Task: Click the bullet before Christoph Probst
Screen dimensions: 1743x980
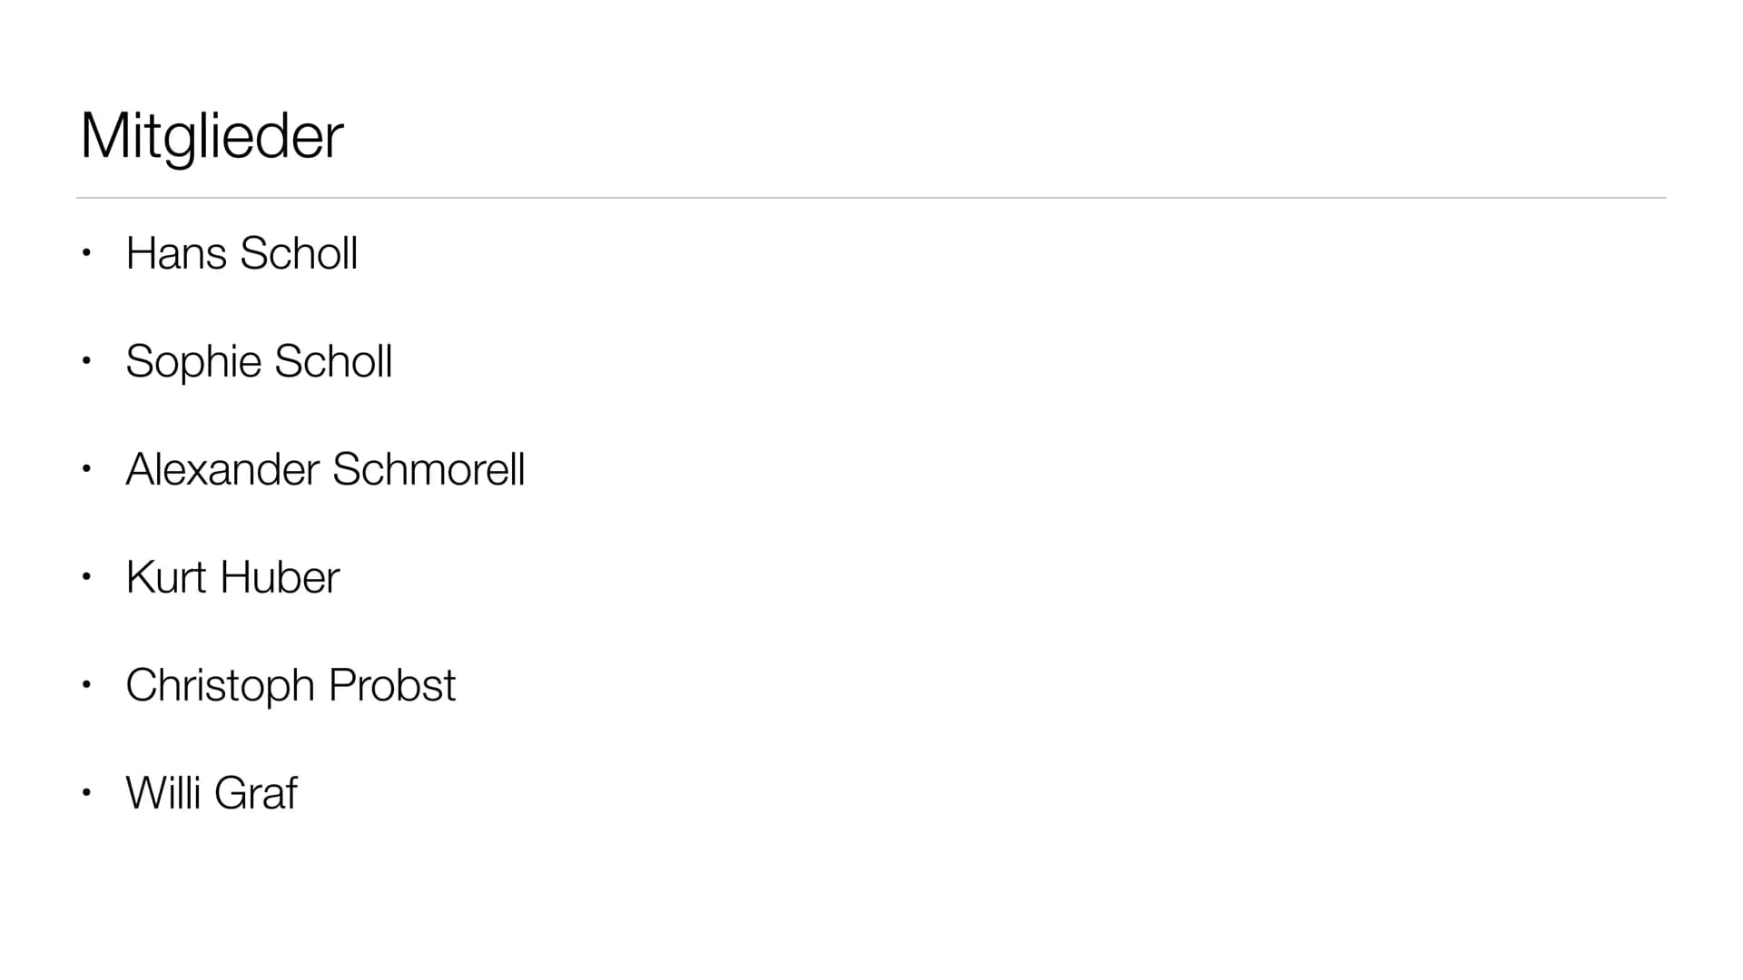Action: click(86, 685)
